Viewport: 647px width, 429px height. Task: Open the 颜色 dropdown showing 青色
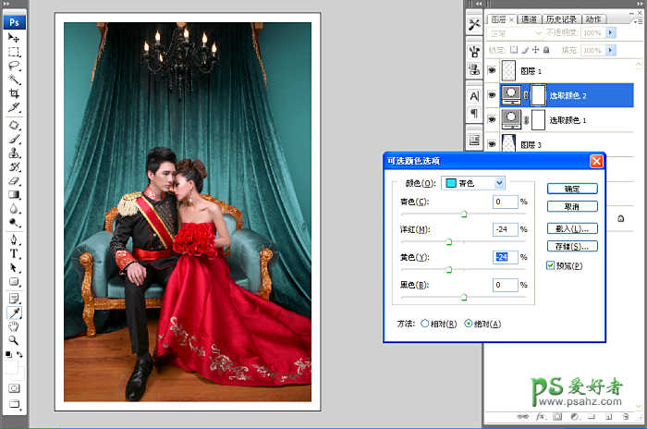click(x=473, y=183)
